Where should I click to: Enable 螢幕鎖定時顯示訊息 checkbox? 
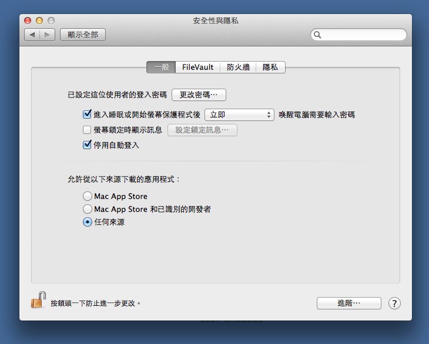(x=87, y=130)
